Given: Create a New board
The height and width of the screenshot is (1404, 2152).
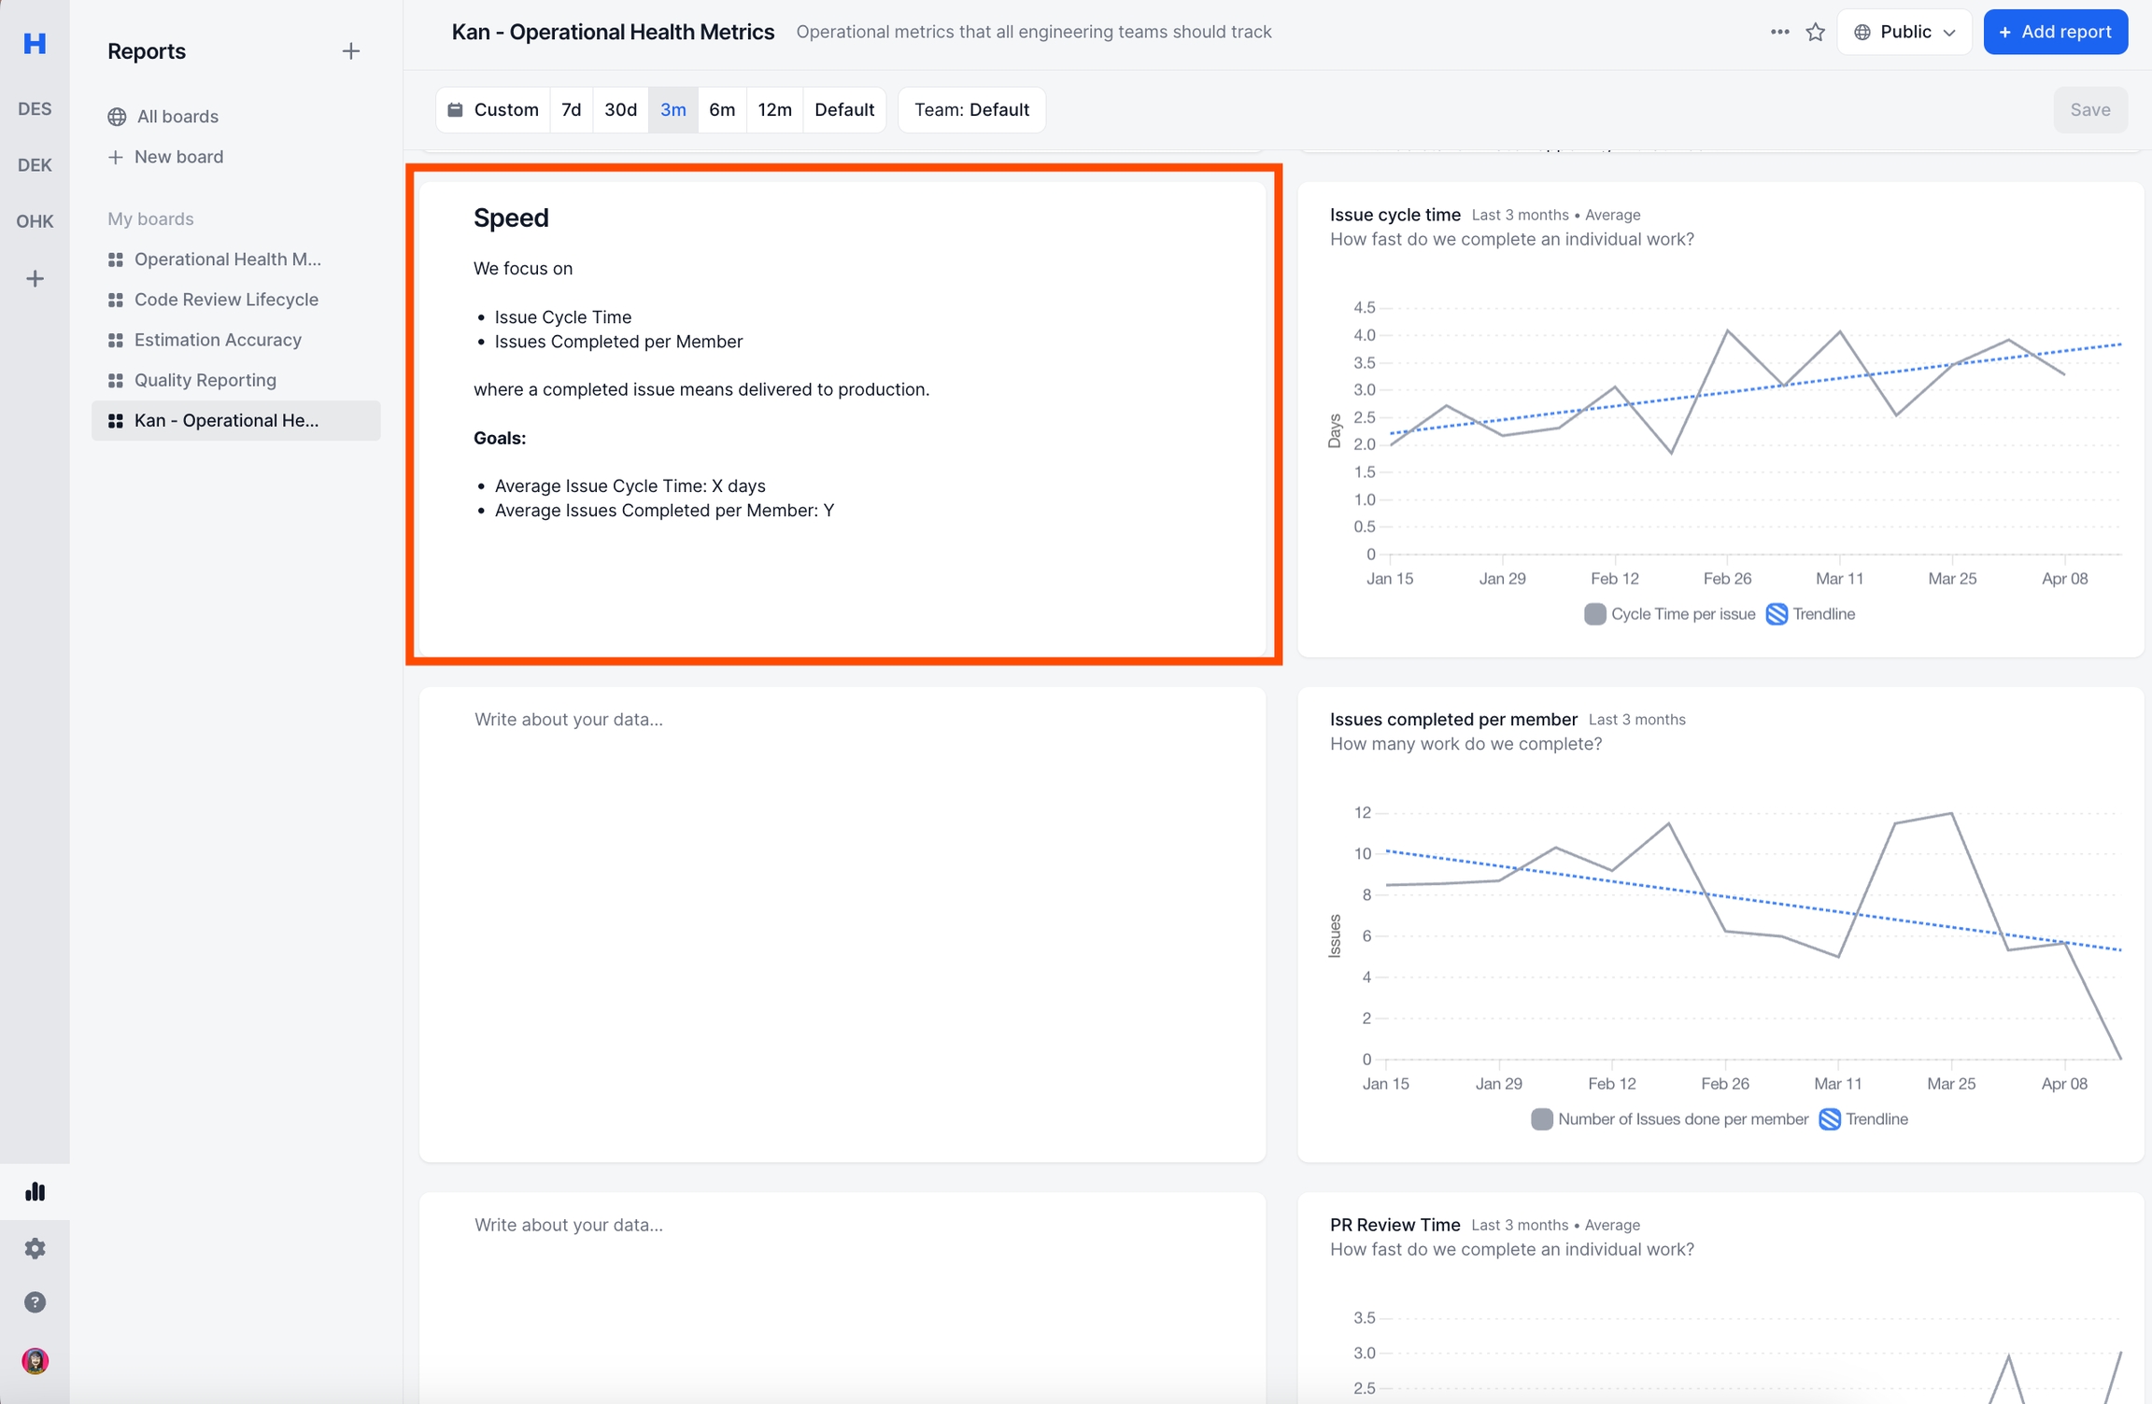Looking at the screenshot, I should point(178,157).
